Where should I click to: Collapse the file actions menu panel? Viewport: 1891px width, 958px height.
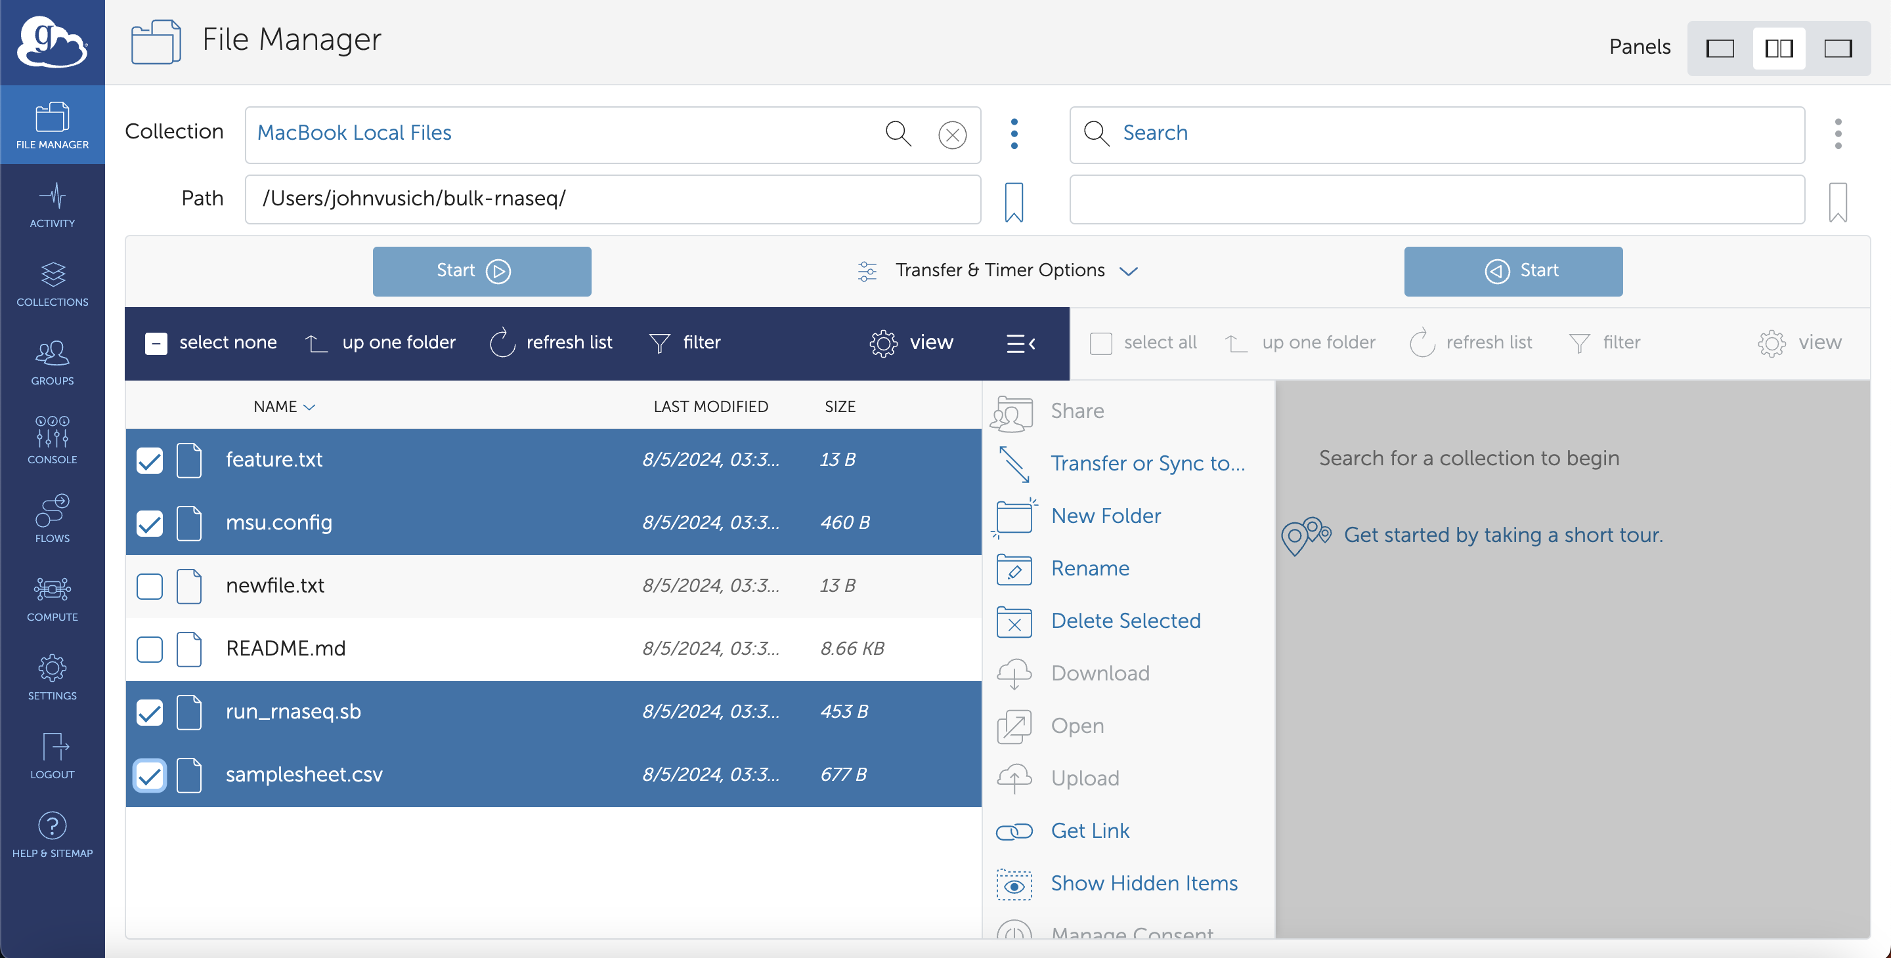(x=1020, y=343)
